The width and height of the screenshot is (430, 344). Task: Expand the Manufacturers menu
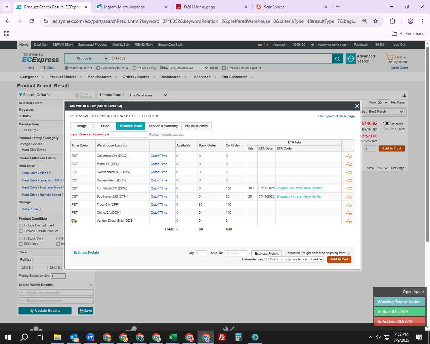pyautogui.click(x=102, y=77)
